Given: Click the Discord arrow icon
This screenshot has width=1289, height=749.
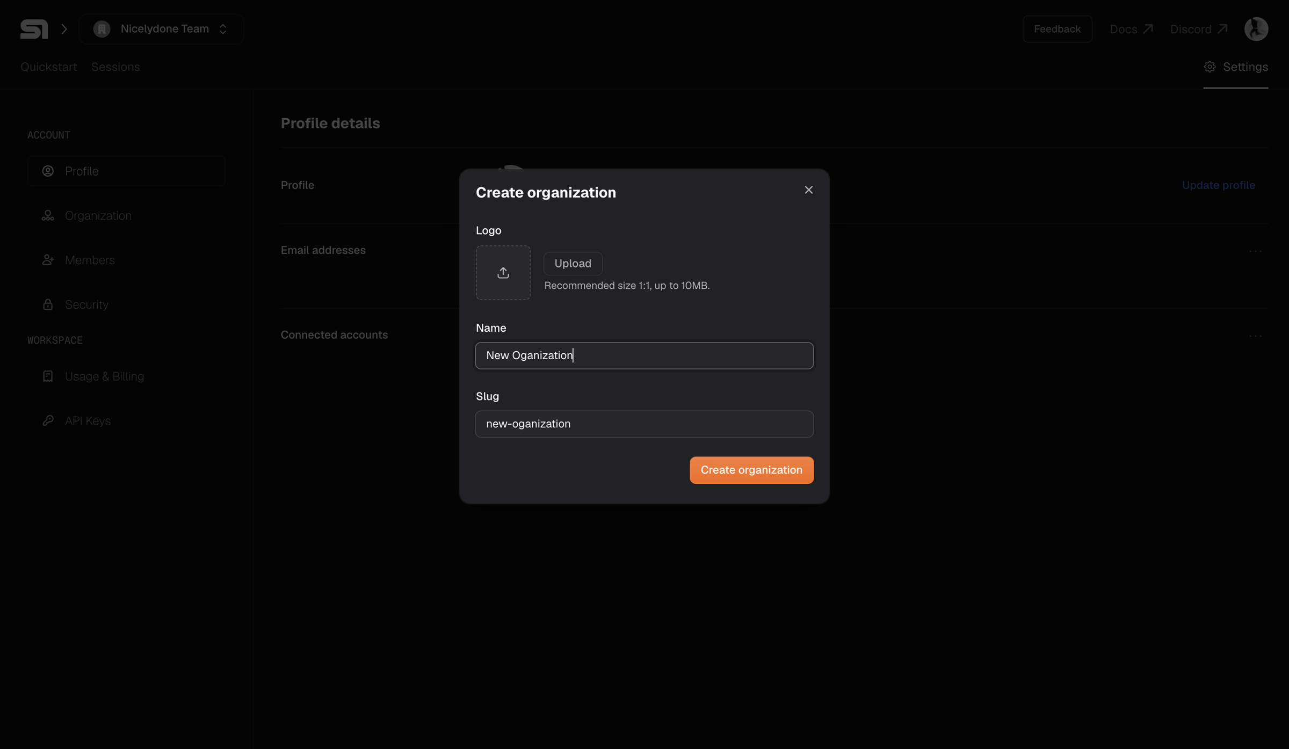Looking at the screenshot, I should pos(1222,29).
